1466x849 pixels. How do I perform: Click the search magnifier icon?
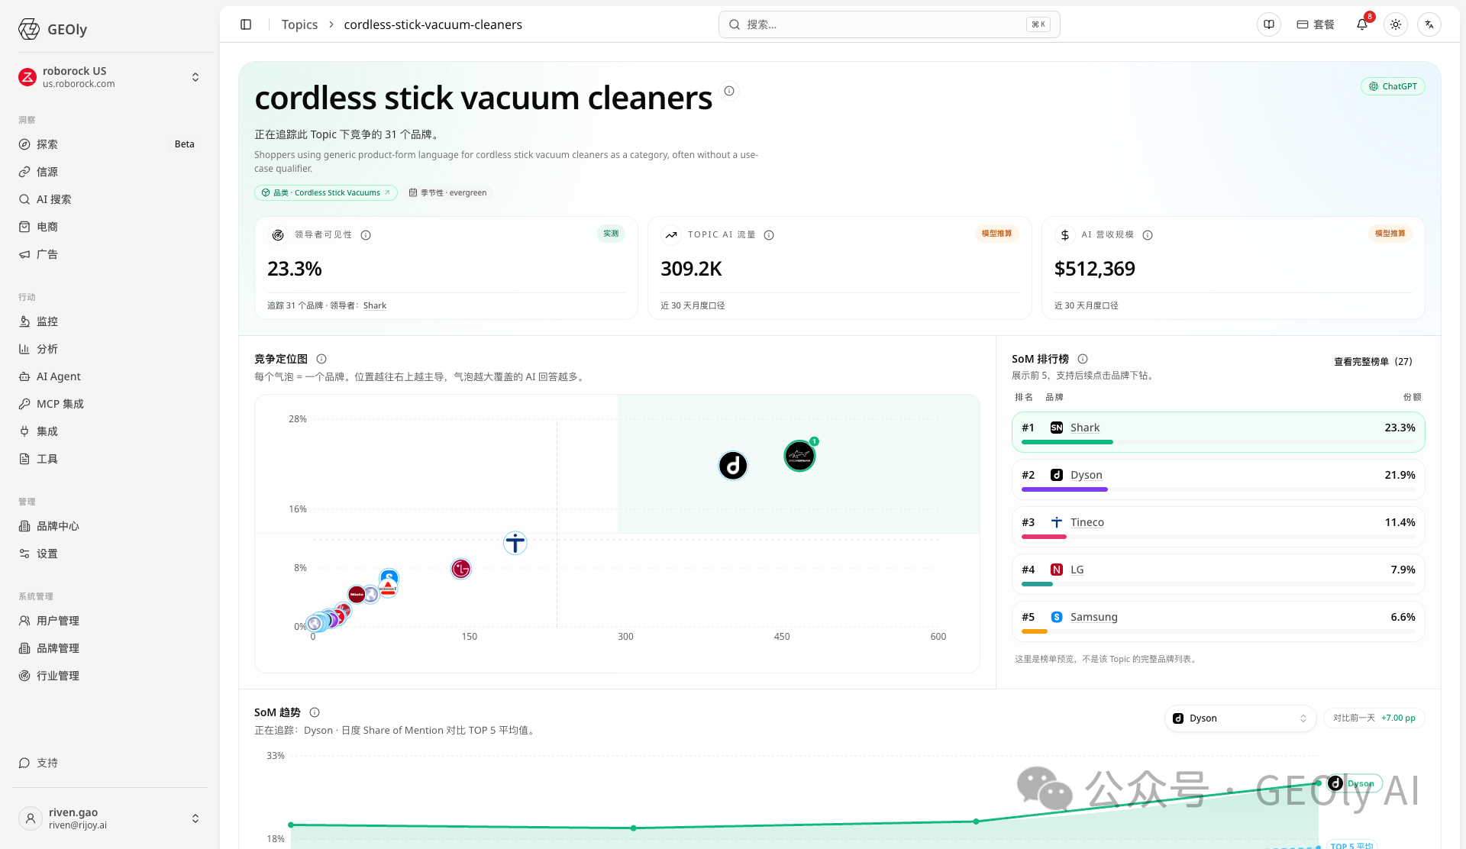point(735,24)
